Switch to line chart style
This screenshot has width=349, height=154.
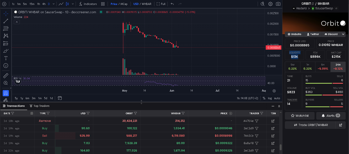pos(61,4)
